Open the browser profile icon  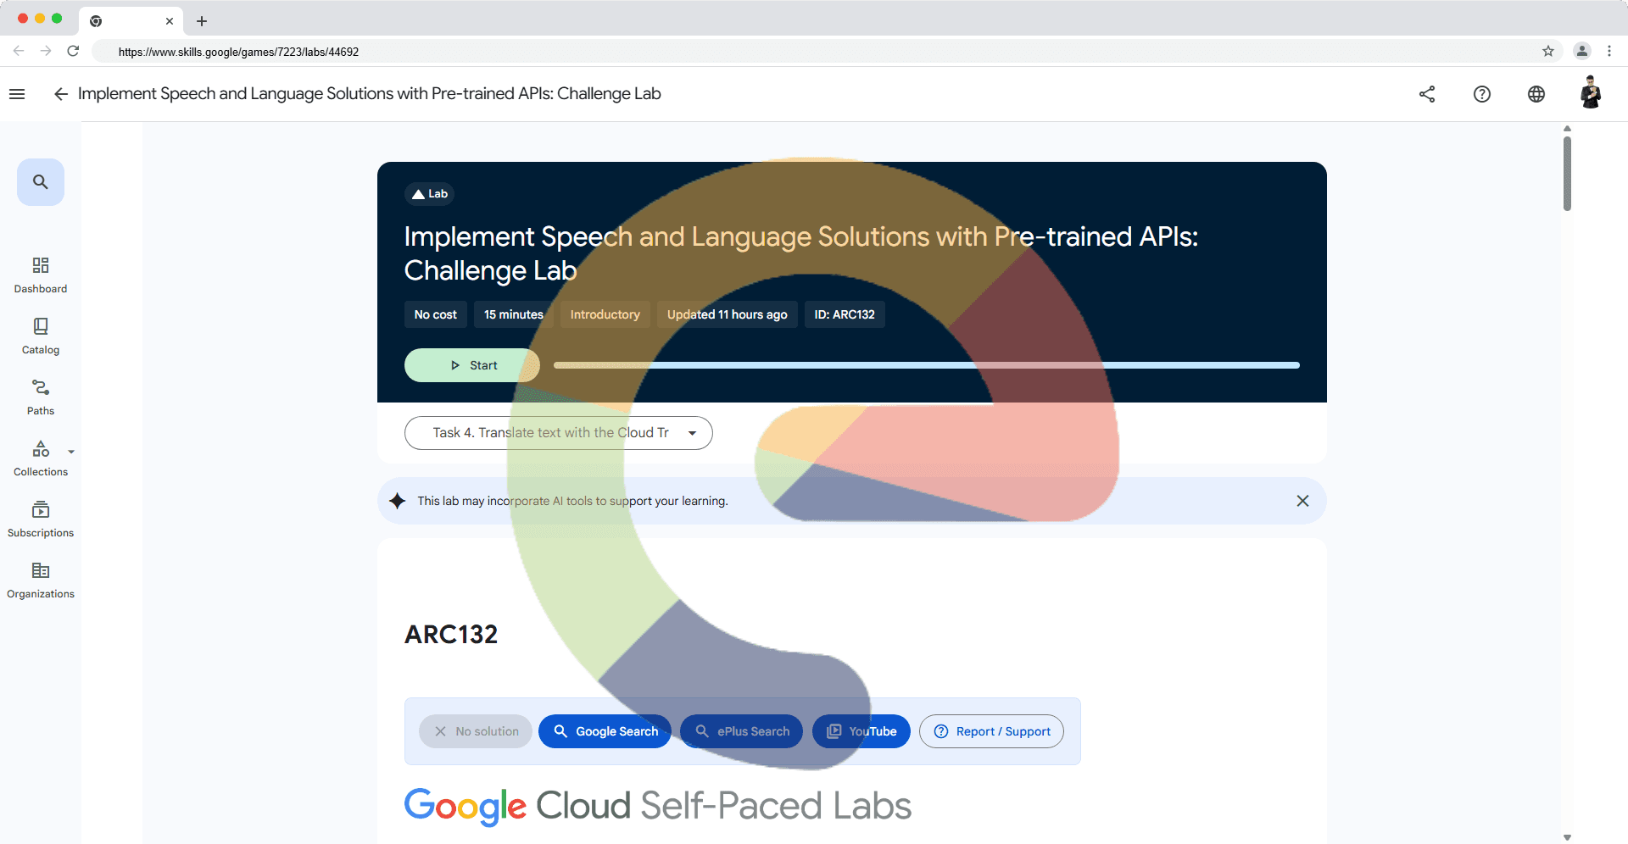click(x=1582, y=51)
